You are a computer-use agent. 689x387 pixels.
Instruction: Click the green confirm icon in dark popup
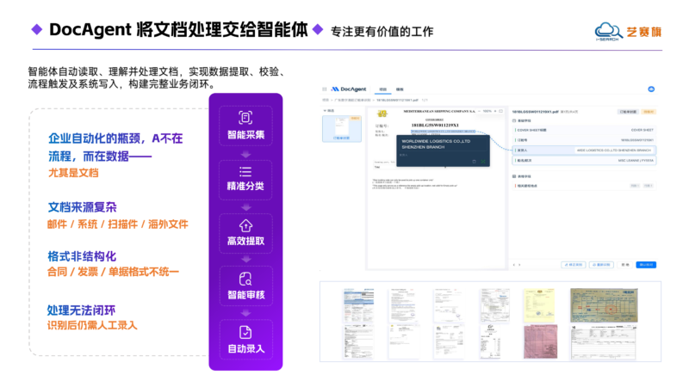(x=483, y=162)
